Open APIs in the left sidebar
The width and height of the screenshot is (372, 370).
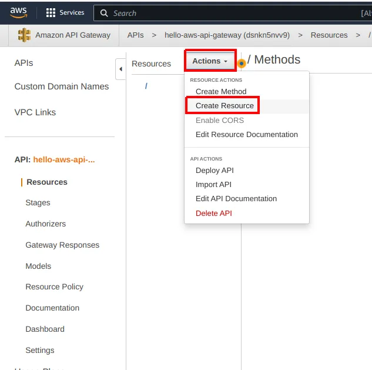coord(24,63)
